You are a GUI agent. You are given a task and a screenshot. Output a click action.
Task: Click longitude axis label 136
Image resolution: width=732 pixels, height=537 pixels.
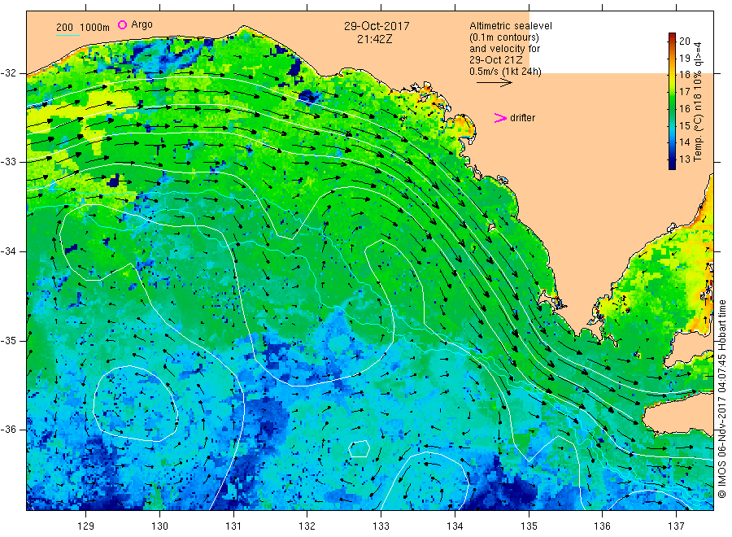(x=602, y=526)
